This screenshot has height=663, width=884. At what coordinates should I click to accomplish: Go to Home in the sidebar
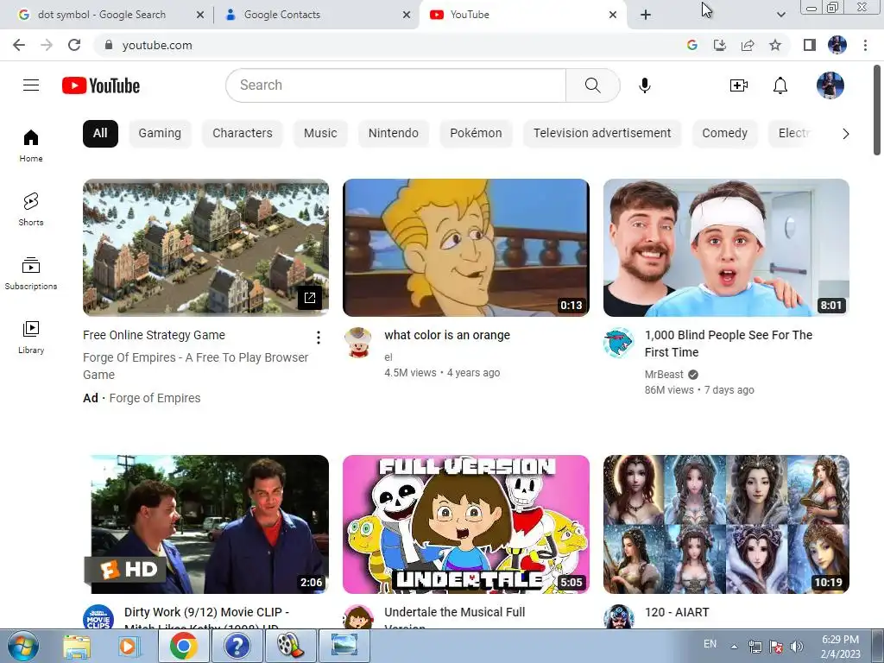tap(31, 146)
